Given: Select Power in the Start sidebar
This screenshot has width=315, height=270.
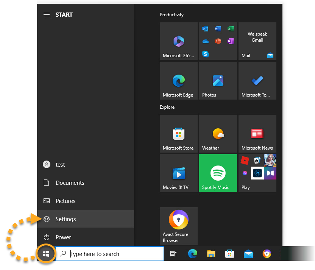Looking at the screenshot, I should tap(63, 237).
